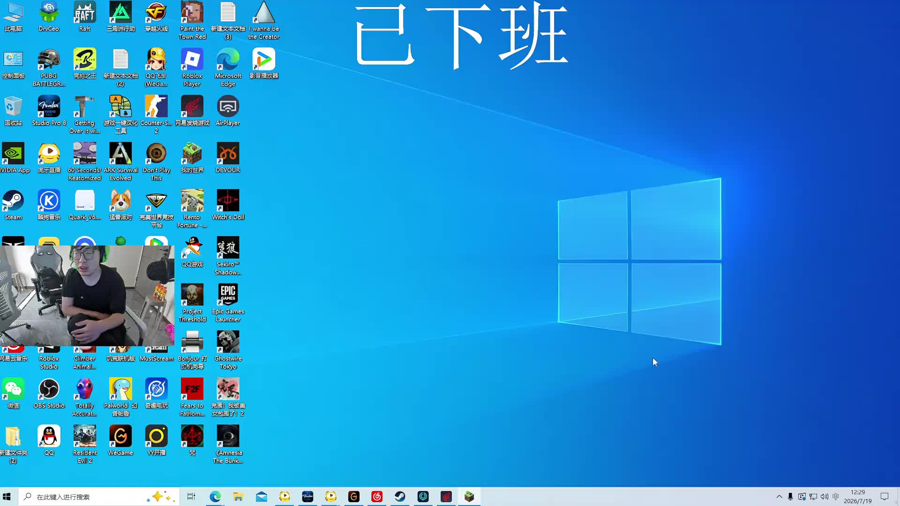Open Don't Play This shortcut
Screen dimensions: 900x506
coord(156,162)
